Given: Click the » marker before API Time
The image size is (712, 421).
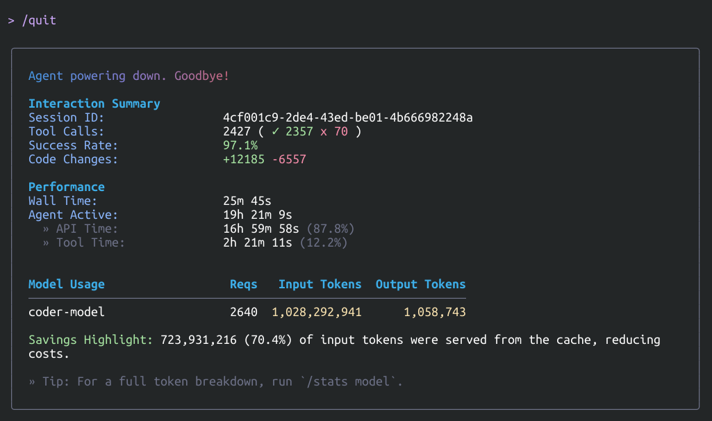Looking at the screenshot, I should (46, 229).
